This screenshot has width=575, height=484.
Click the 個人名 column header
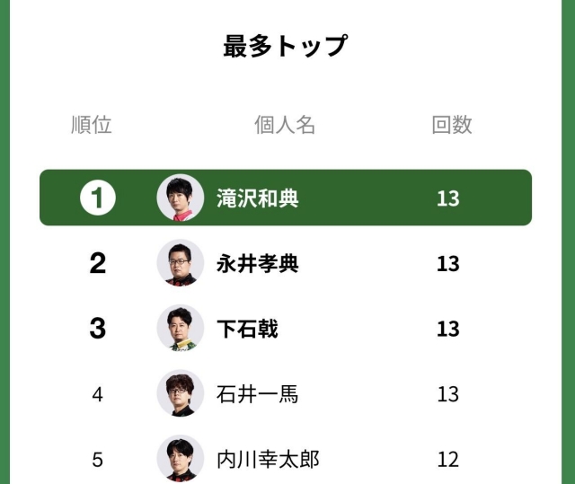tap(285, 125)
